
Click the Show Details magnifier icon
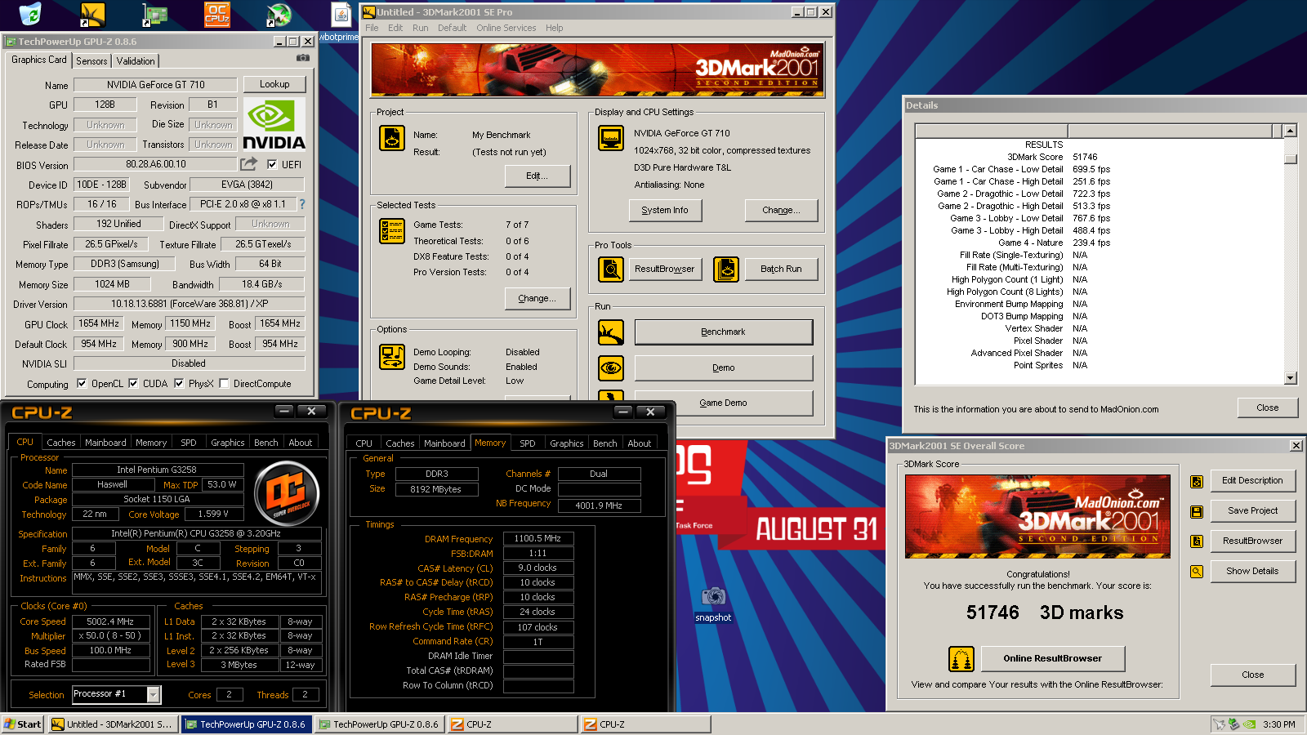[x=1197, y=572]
